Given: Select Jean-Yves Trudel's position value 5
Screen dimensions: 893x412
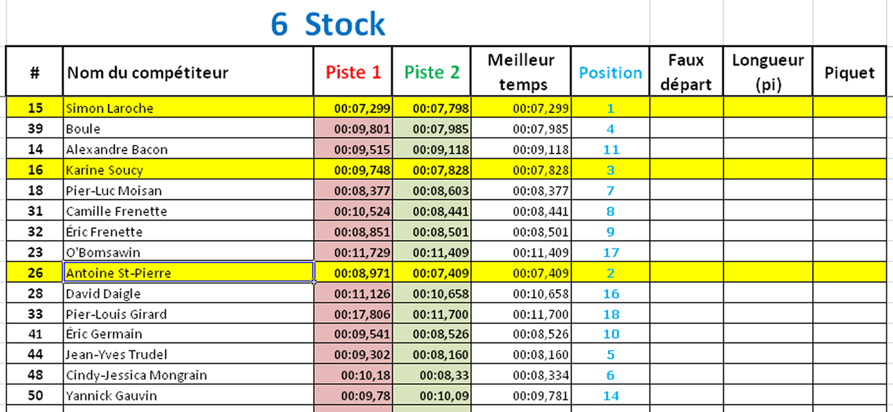Looking at the screenshot, I should click(610, 354).
